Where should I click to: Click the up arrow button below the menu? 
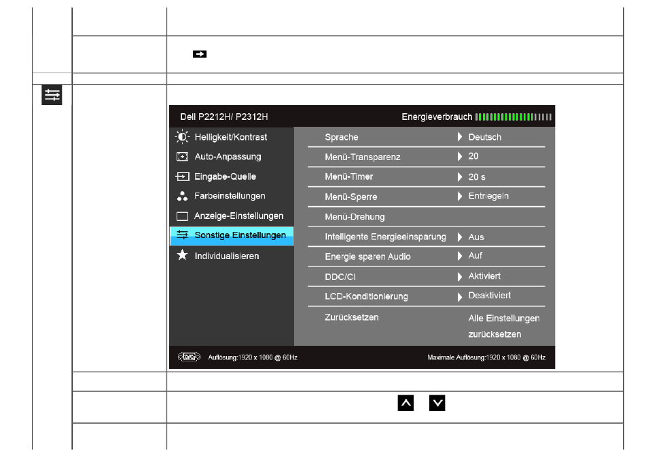point(406,403)
